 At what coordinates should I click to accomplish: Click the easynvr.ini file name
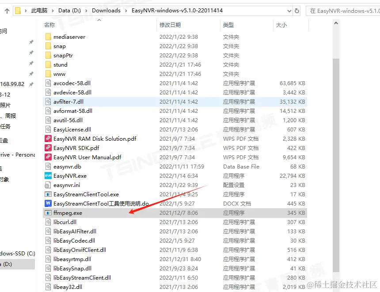click(x=67, y=185)
